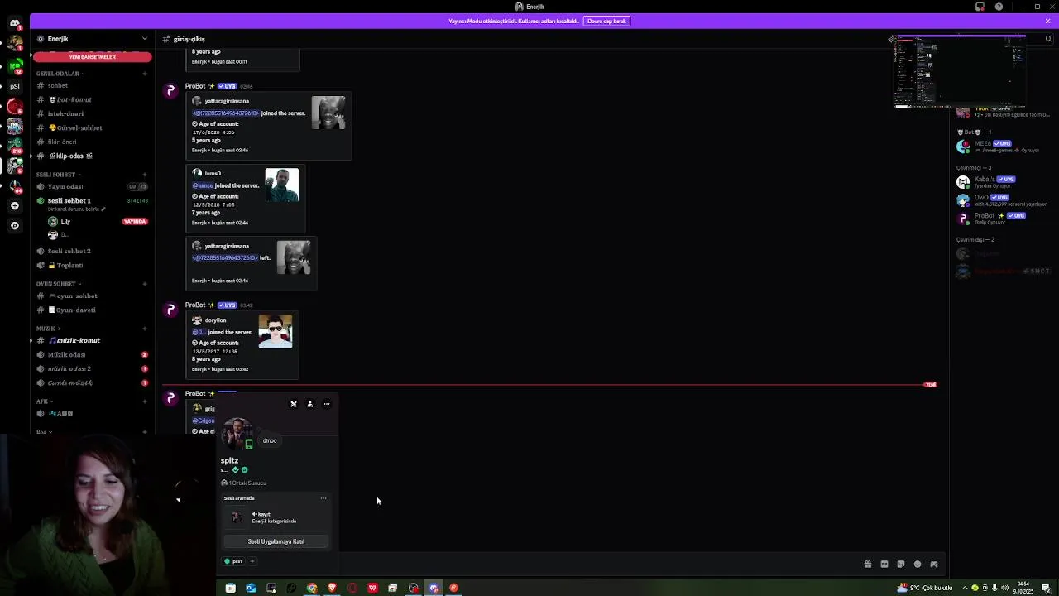Create a channel in GENEL ODALAR category
Viewport: 1059px width, 596px height.
coord(144,74)
